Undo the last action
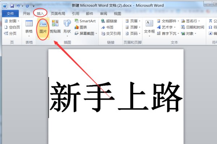 pos(18,6)
